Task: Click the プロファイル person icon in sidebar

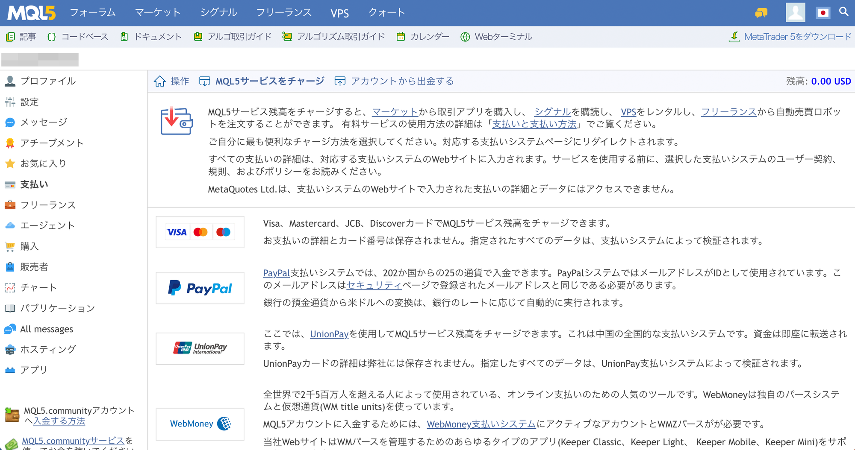Action: coord(10,81)
